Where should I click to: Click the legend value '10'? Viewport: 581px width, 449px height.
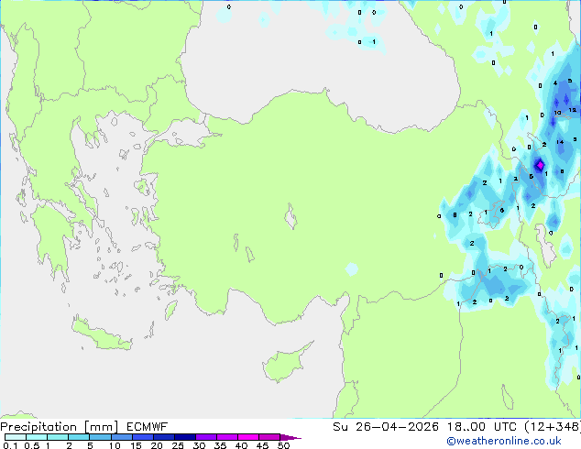click(x=115, y=445)
